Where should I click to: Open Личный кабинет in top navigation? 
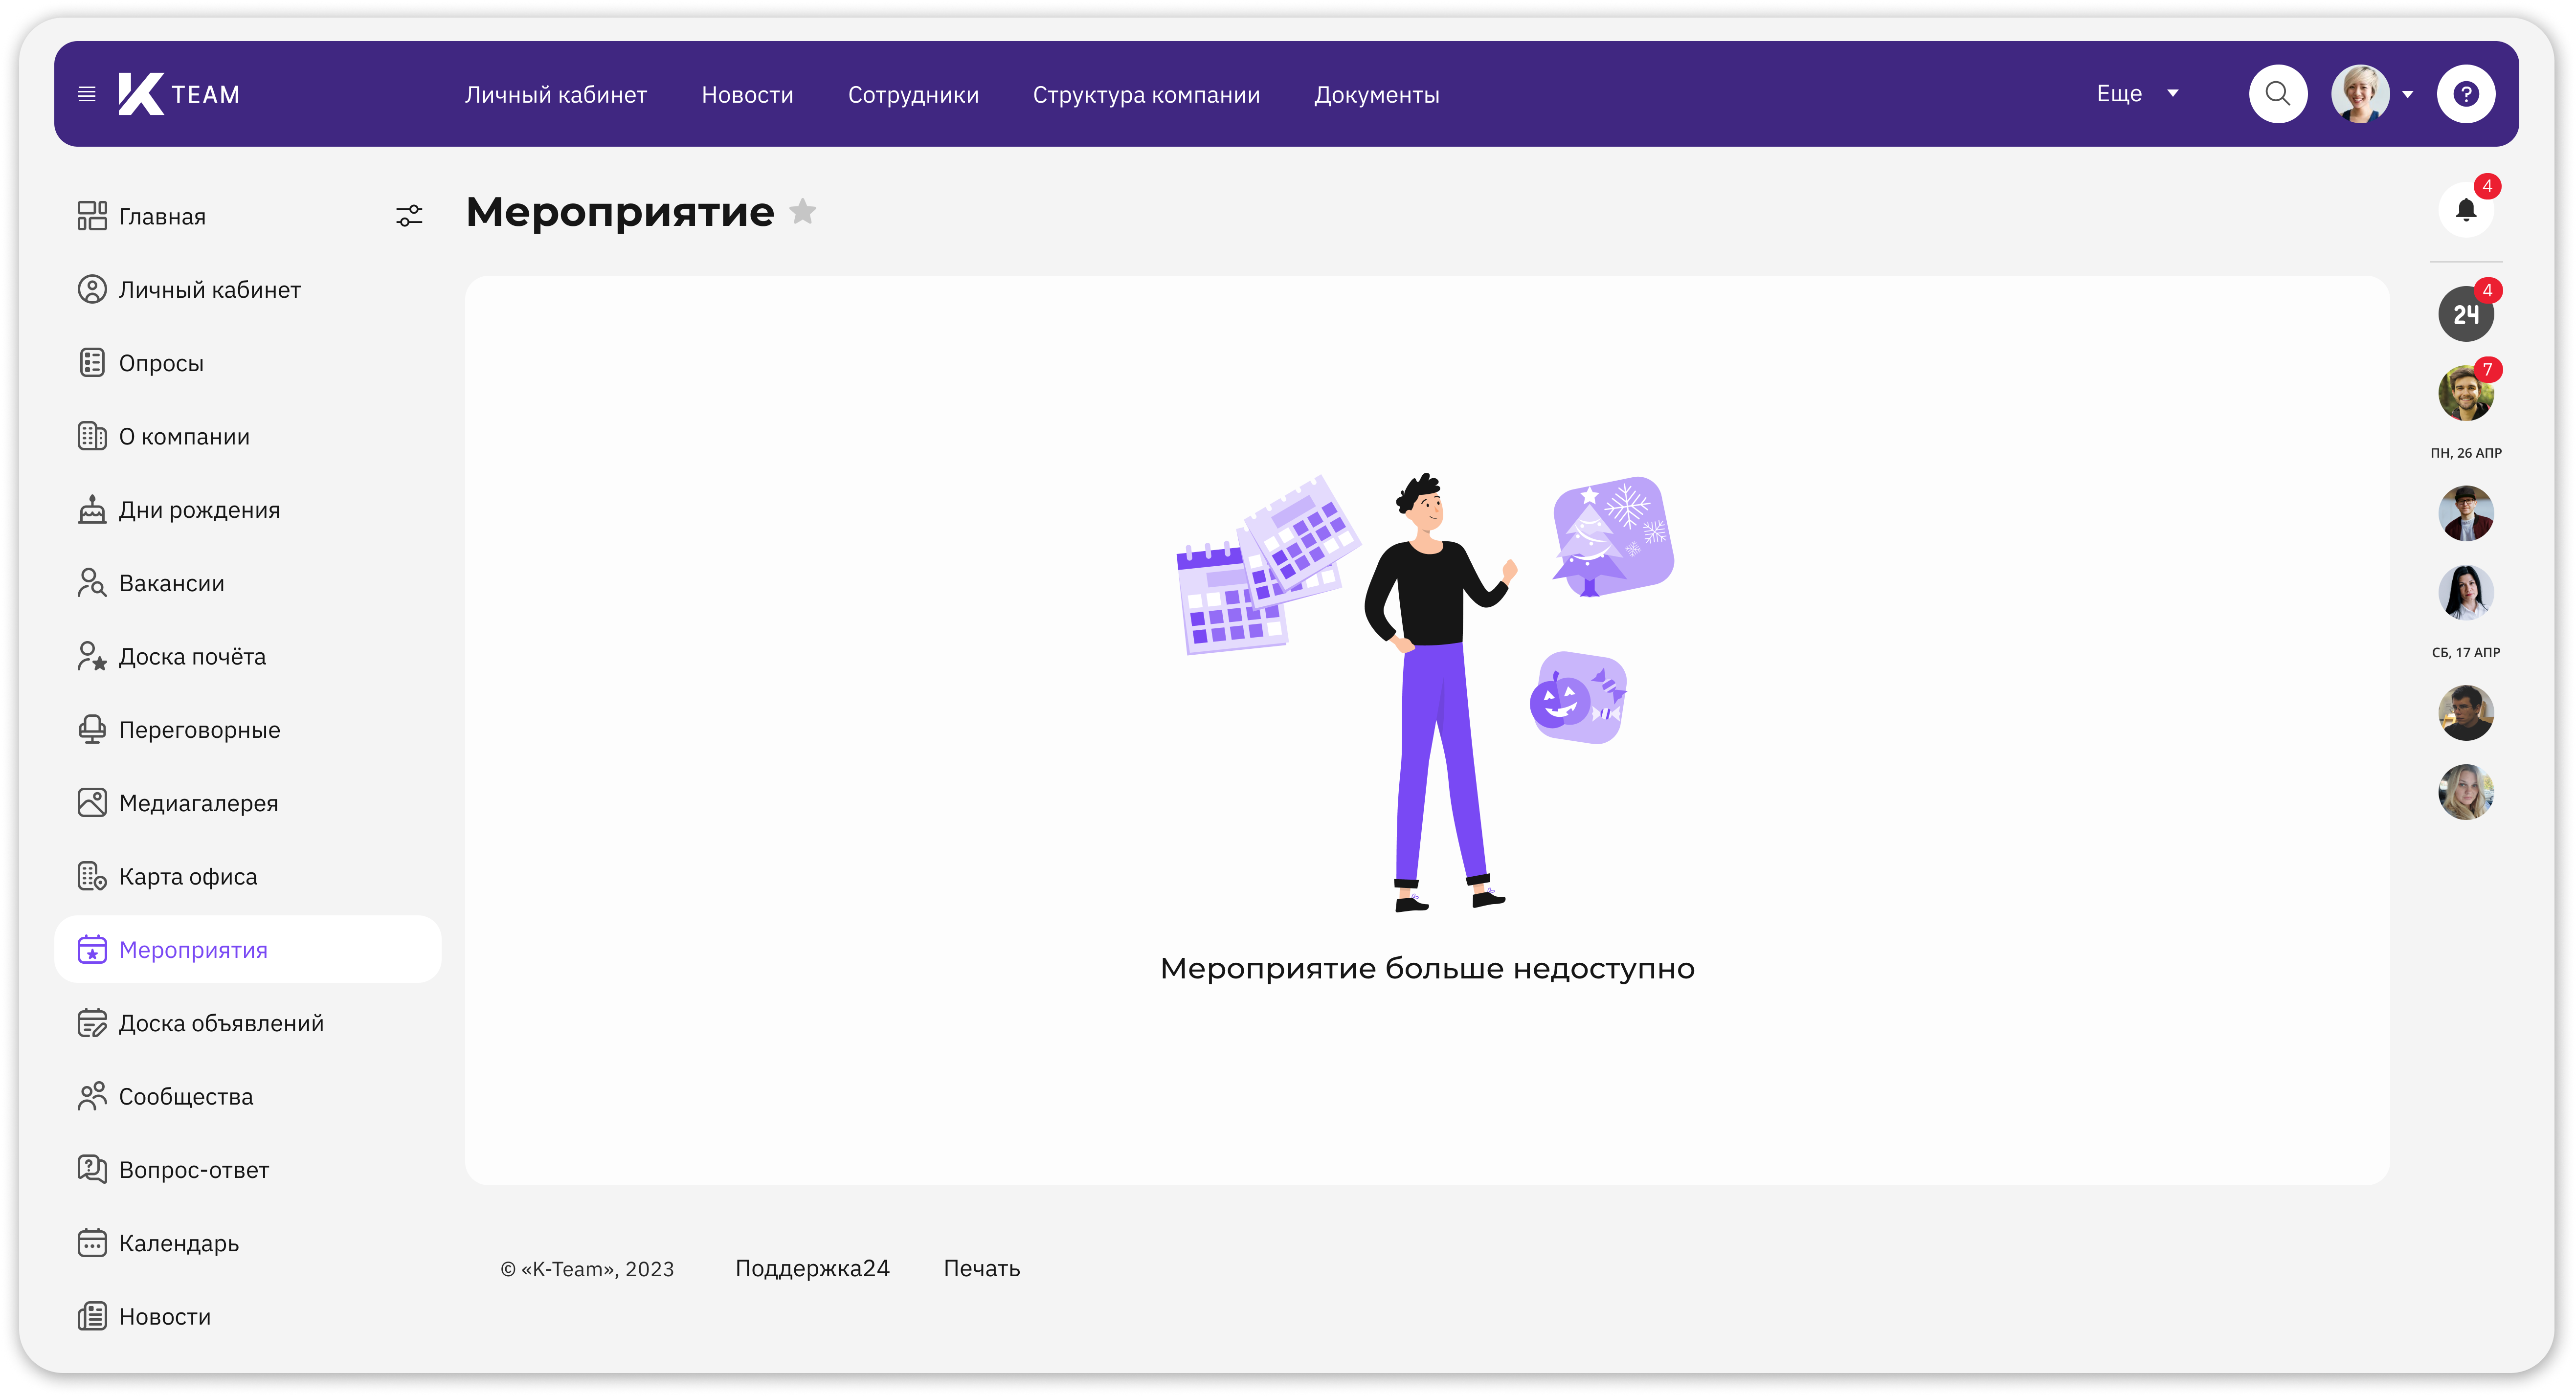[x=556, y=95]
